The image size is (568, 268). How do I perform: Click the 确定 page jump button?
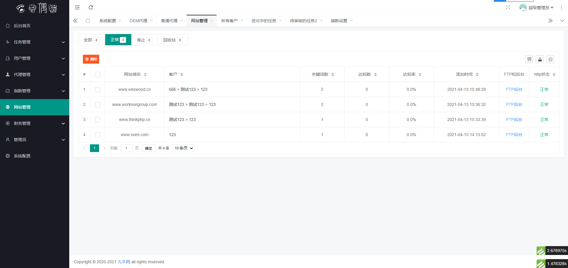pyautogui.click(x=149, y=148)
